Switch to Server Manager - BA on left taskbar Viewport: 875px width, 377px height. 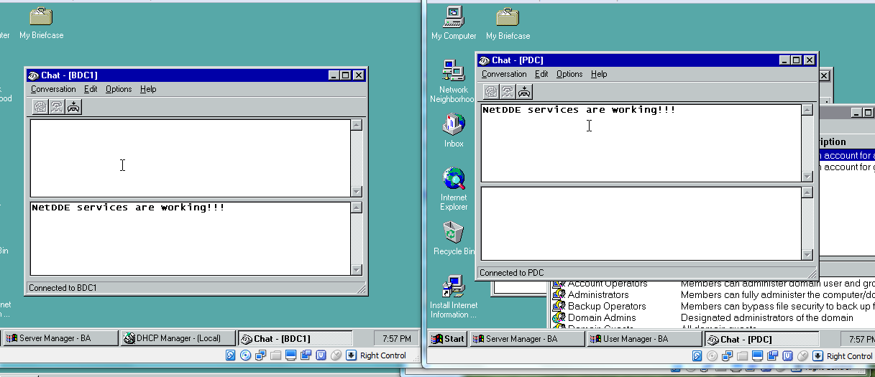(x=61, y=338)
